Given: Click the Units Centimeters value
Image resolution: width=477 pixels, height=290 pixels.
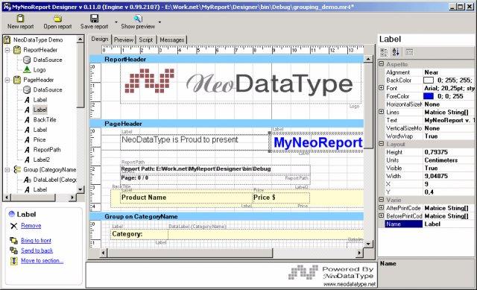Looking at the screenshot, I should [449, 160].
